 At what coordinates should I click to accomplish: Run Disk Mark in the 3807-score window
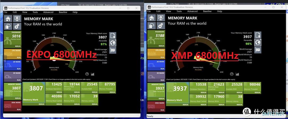[x=19, y=109]
